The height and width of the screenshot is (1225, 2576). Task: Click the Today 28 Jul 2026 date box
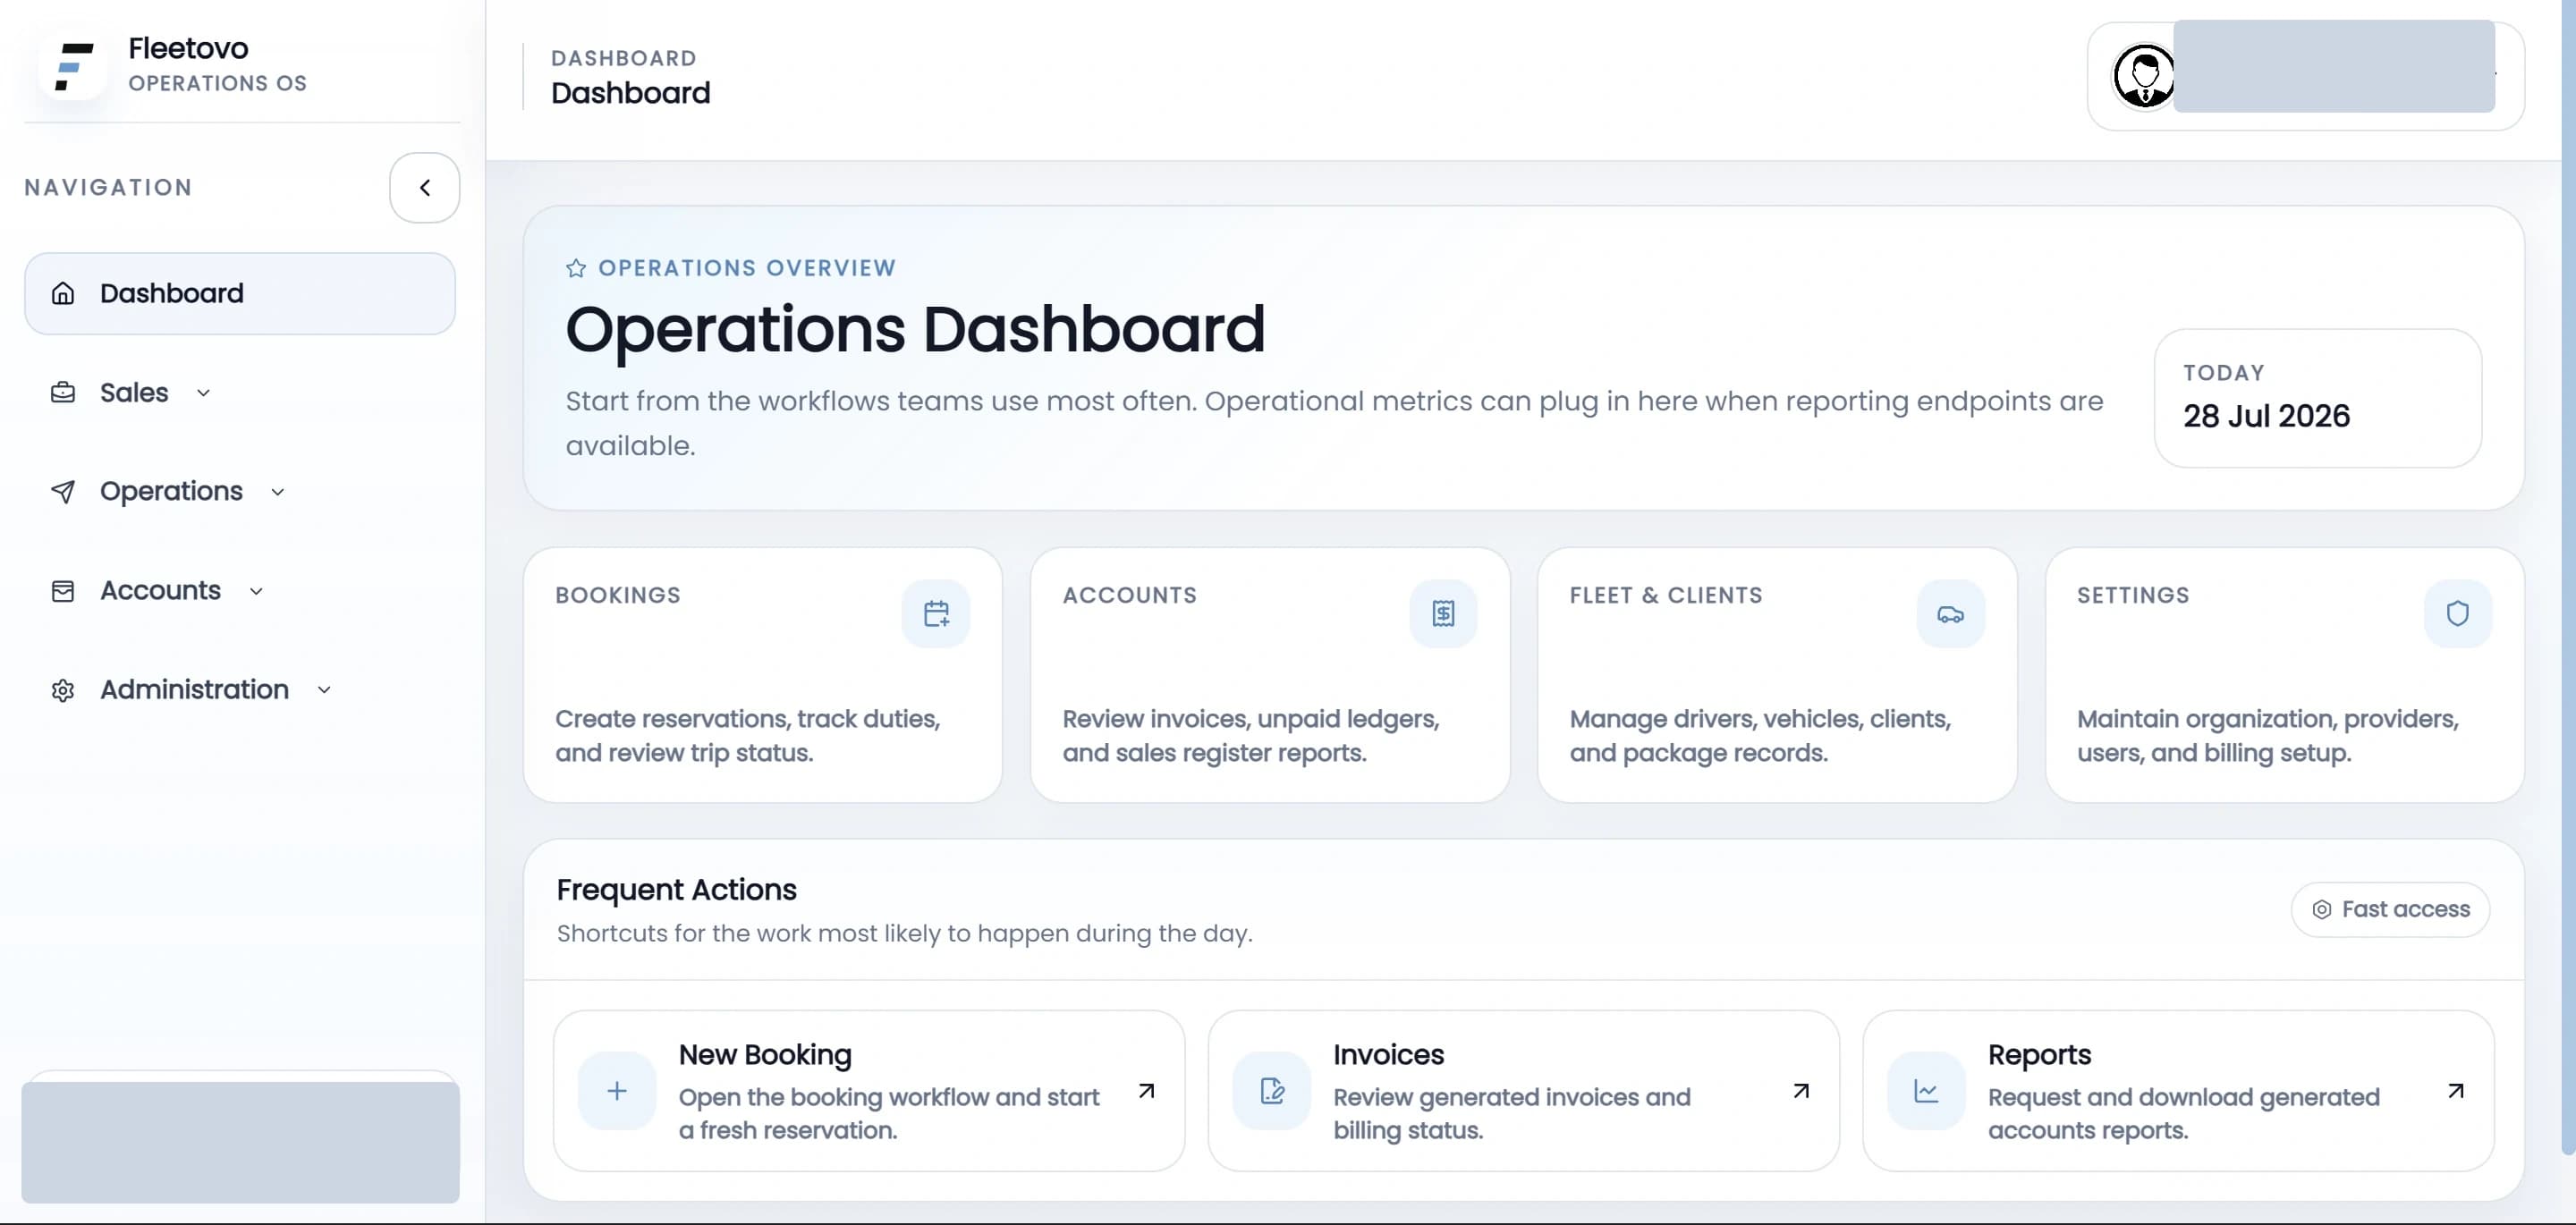click(x=2317, y=398)
